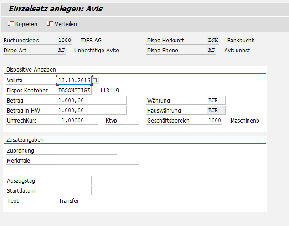Open the Valuta date picker icon
The width and height of the screenshot is (289, 226).
tap(95, 80)
